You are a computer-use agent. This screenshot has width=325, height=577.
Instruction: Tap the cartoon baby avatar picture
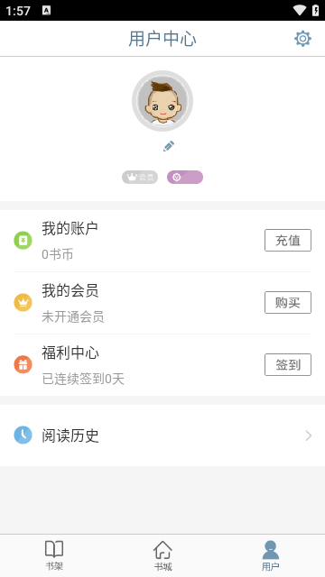[x=162, y=101]
